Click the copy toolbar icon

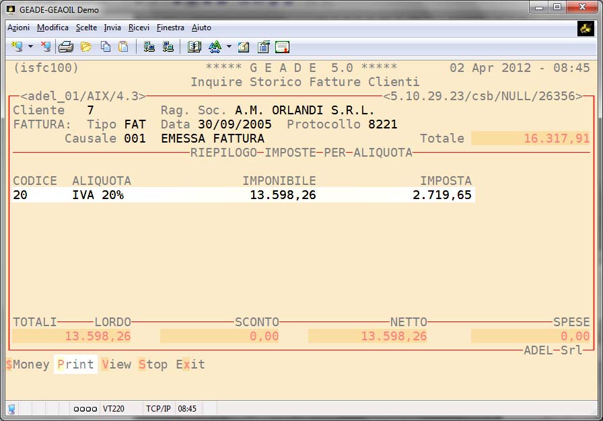click(x=106, y=47)
